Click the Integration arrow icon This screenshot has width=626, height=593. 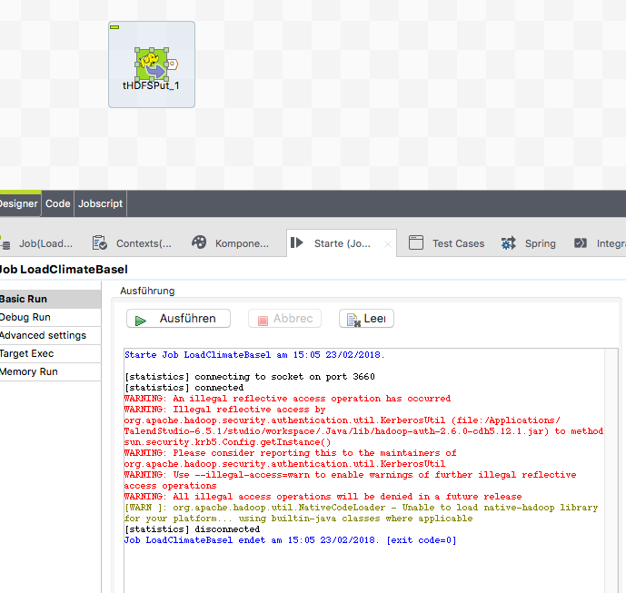(581, 243)
